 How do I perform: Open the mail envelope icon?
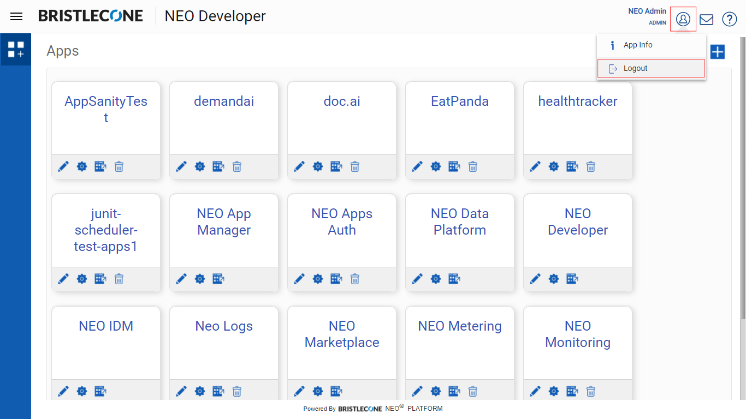pyautogui.click(x=707, y=19)
